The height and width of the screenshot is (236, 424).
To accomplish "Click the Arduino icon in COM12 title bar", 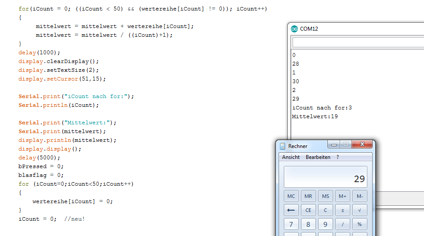I will (294, 29).
